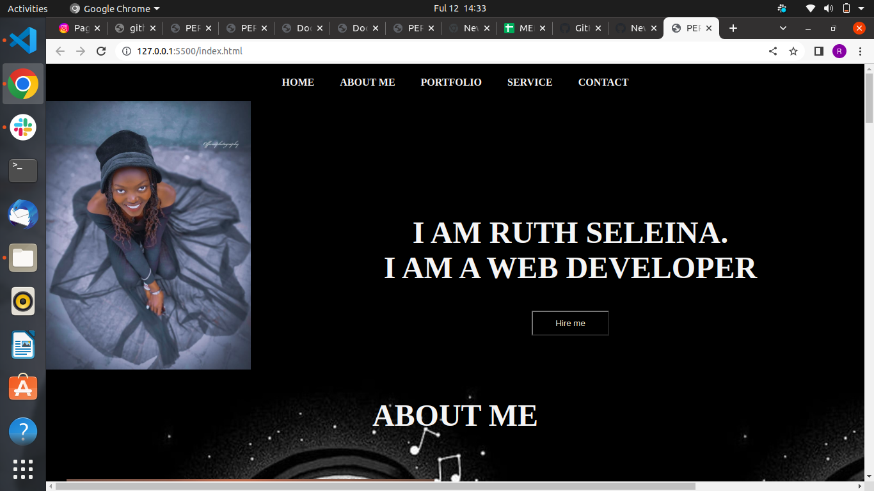Viewport: 874px width, 491px height.
Task: Go back to previous page
Action: coord(60,51)
